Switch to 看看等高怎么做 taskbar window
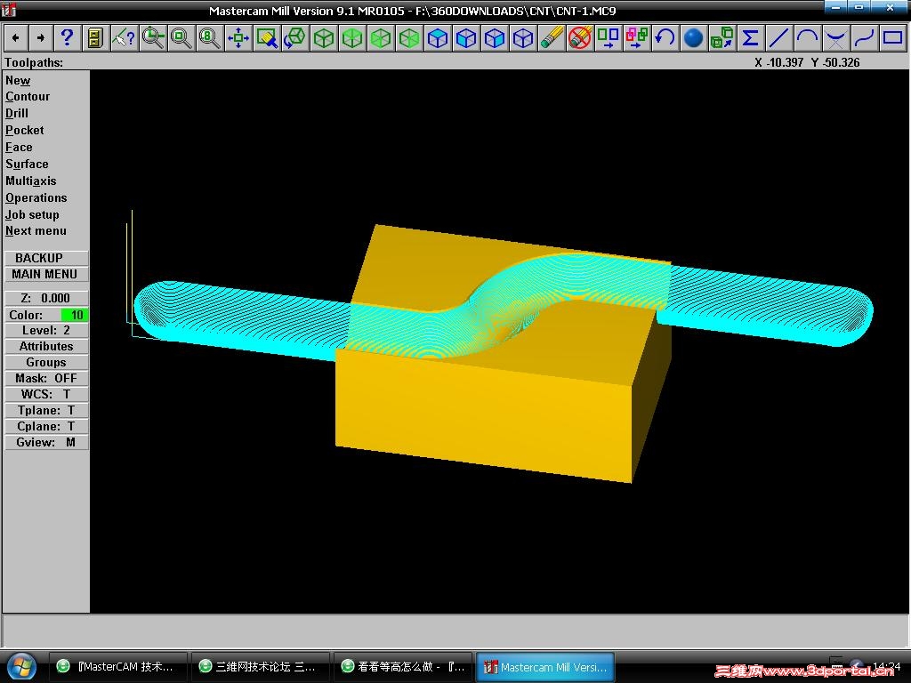911x683 pixels. point(403,667)
